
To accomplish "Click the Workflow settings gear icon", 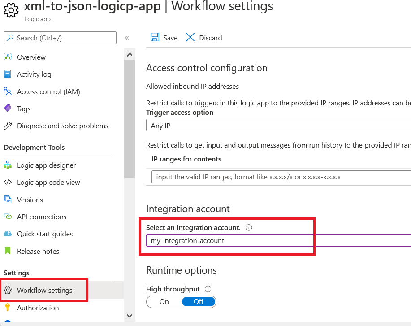I will click(x=8, y=290).
